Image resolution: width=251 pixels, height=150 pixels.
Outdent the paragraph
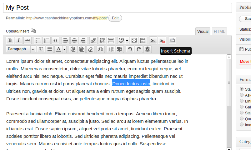coord(111,49)
